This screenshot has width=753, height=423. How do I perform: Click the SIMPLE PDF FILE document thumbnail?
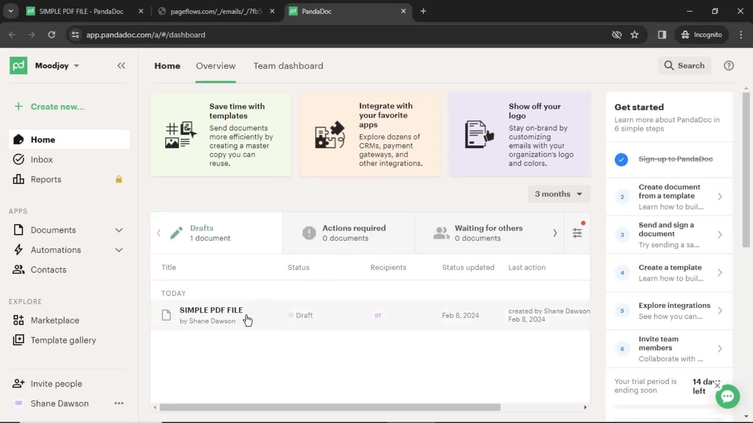166,315
